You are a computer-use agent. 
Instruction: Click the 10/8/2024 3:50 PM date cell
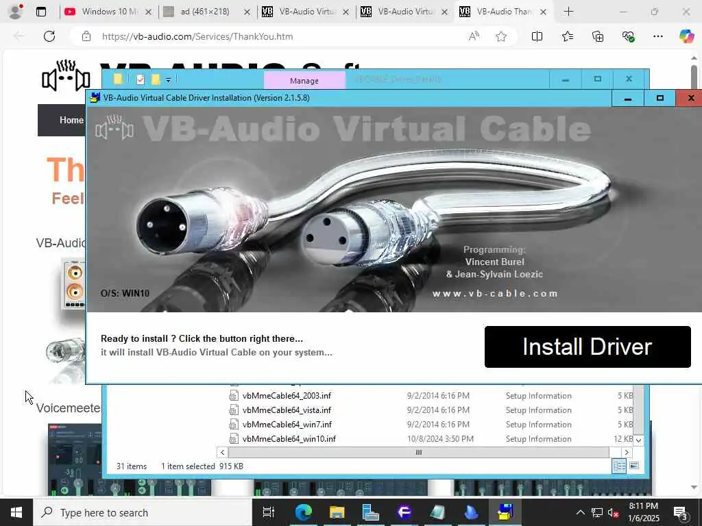(x=440, y=439)
